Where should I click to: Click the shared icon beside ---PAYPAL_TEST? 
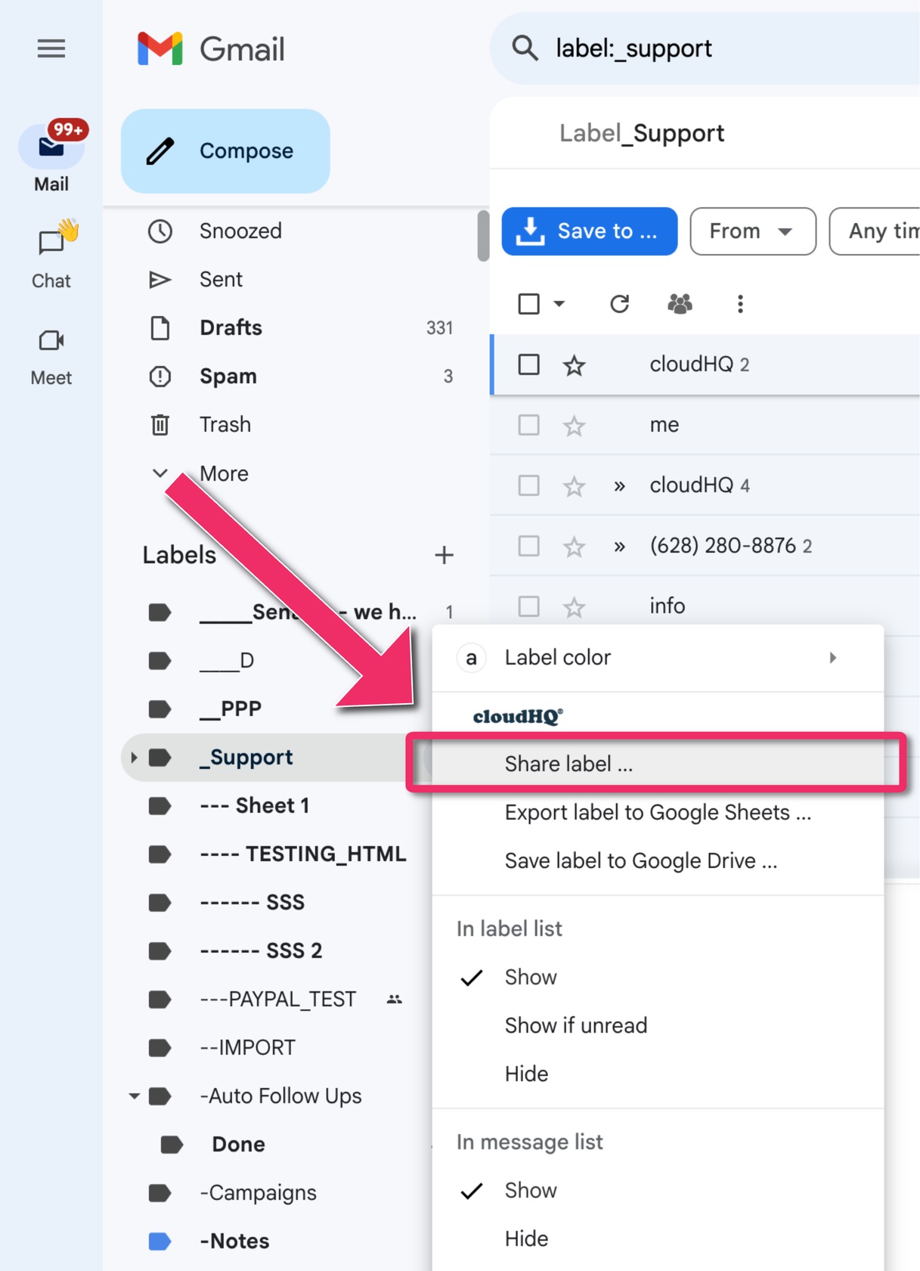395,1000
